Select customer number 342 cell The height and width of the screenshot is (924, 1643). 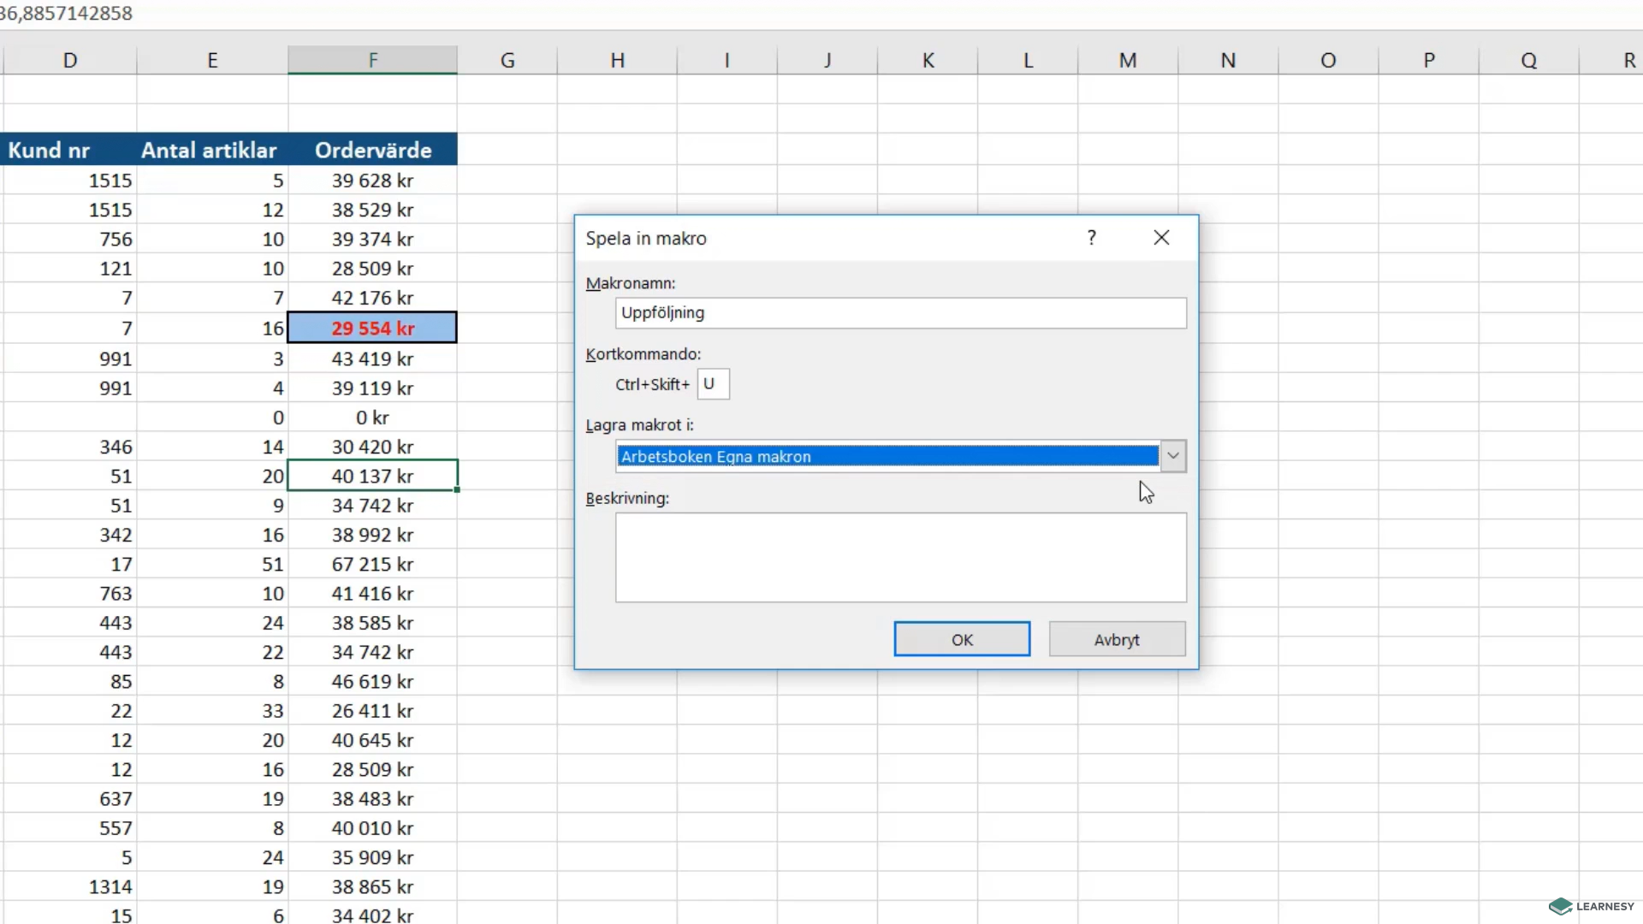[x=70, y=535]
